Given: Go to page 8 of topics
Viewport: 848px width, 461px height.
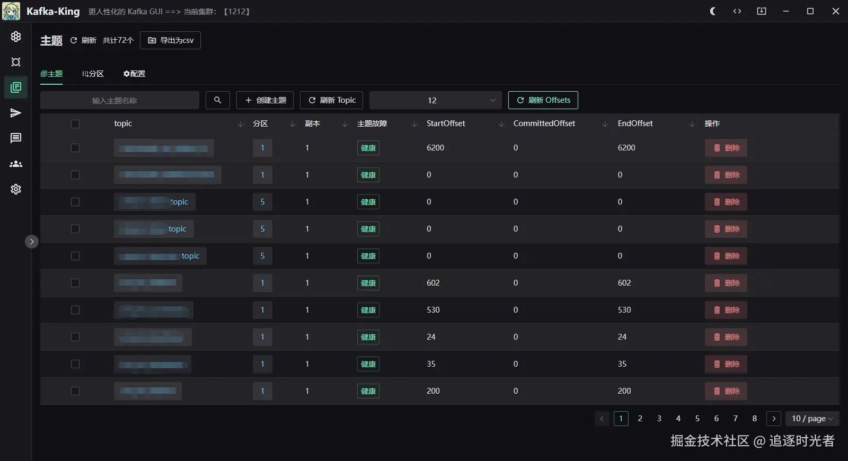Looking at the screenshot, I should tap(755, 419).
